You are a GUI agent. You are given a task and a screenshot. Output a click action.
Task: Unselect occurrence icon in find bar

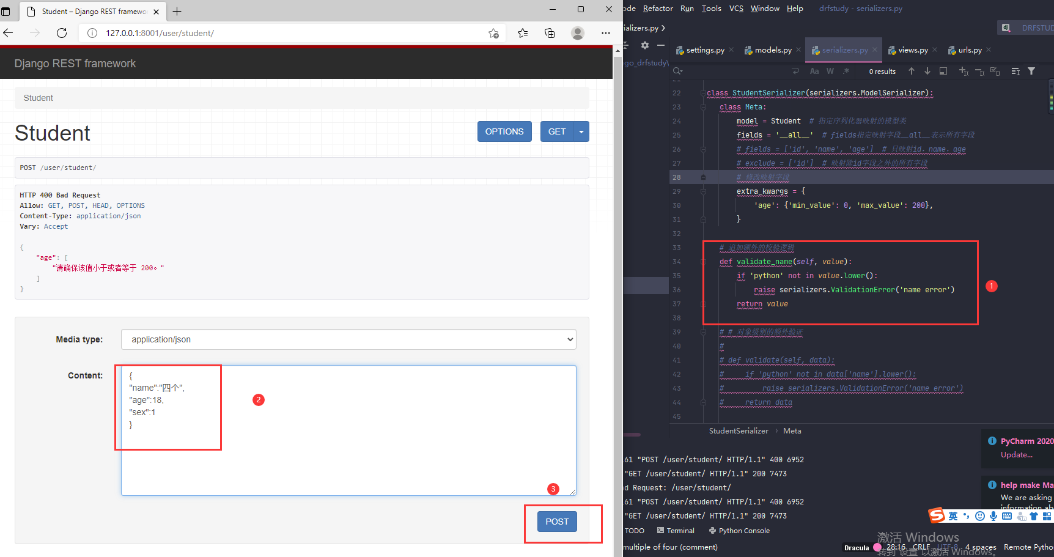[x=979, y=72]
